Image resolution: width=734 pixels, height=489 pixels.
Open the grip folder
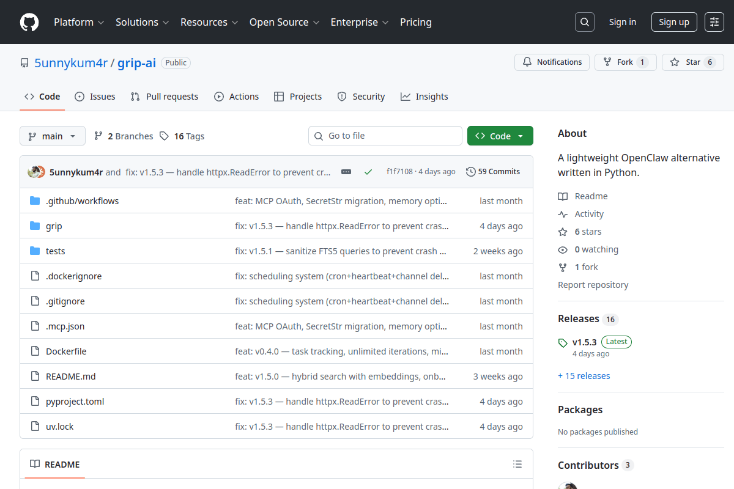point(54,226)
